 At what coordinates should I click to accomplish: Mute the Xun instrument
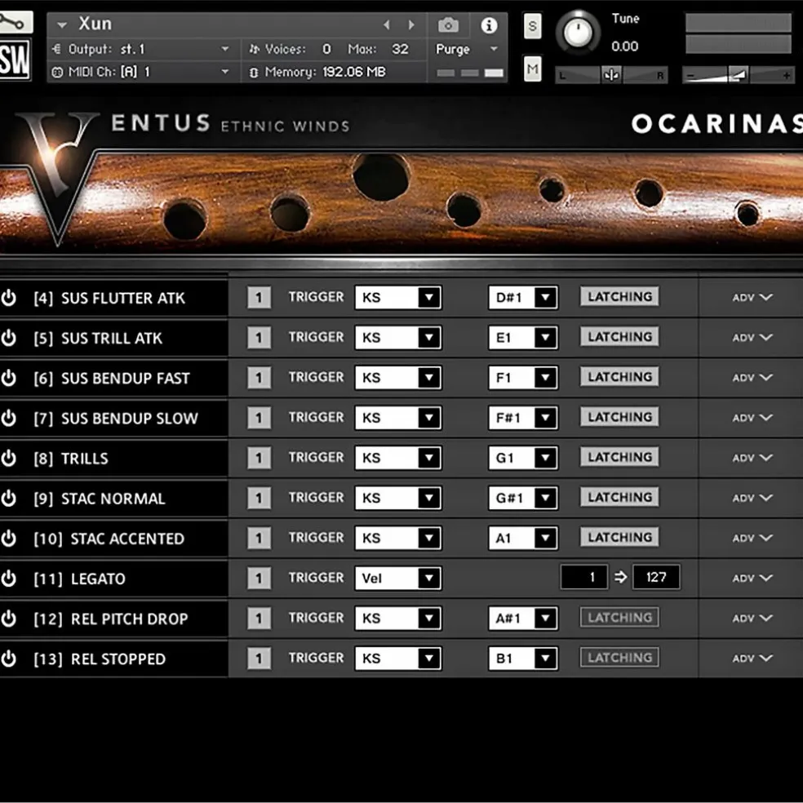(533, 69)
